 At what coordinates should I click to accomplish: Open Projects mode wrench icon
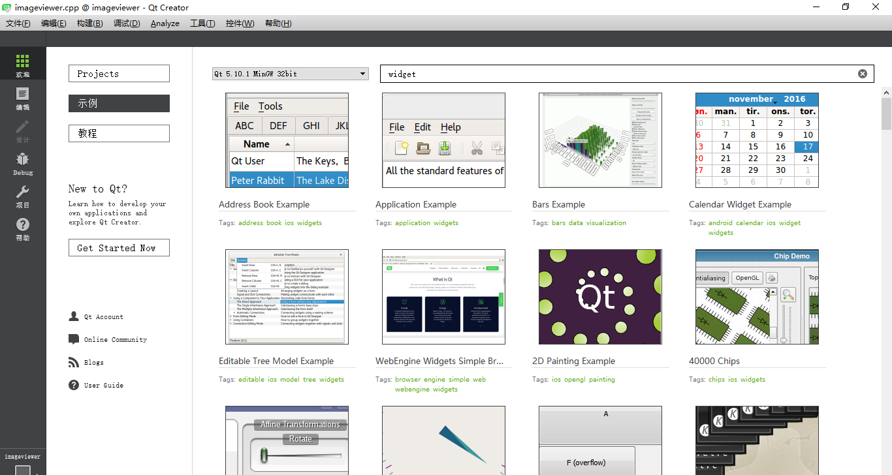[23, 196]
